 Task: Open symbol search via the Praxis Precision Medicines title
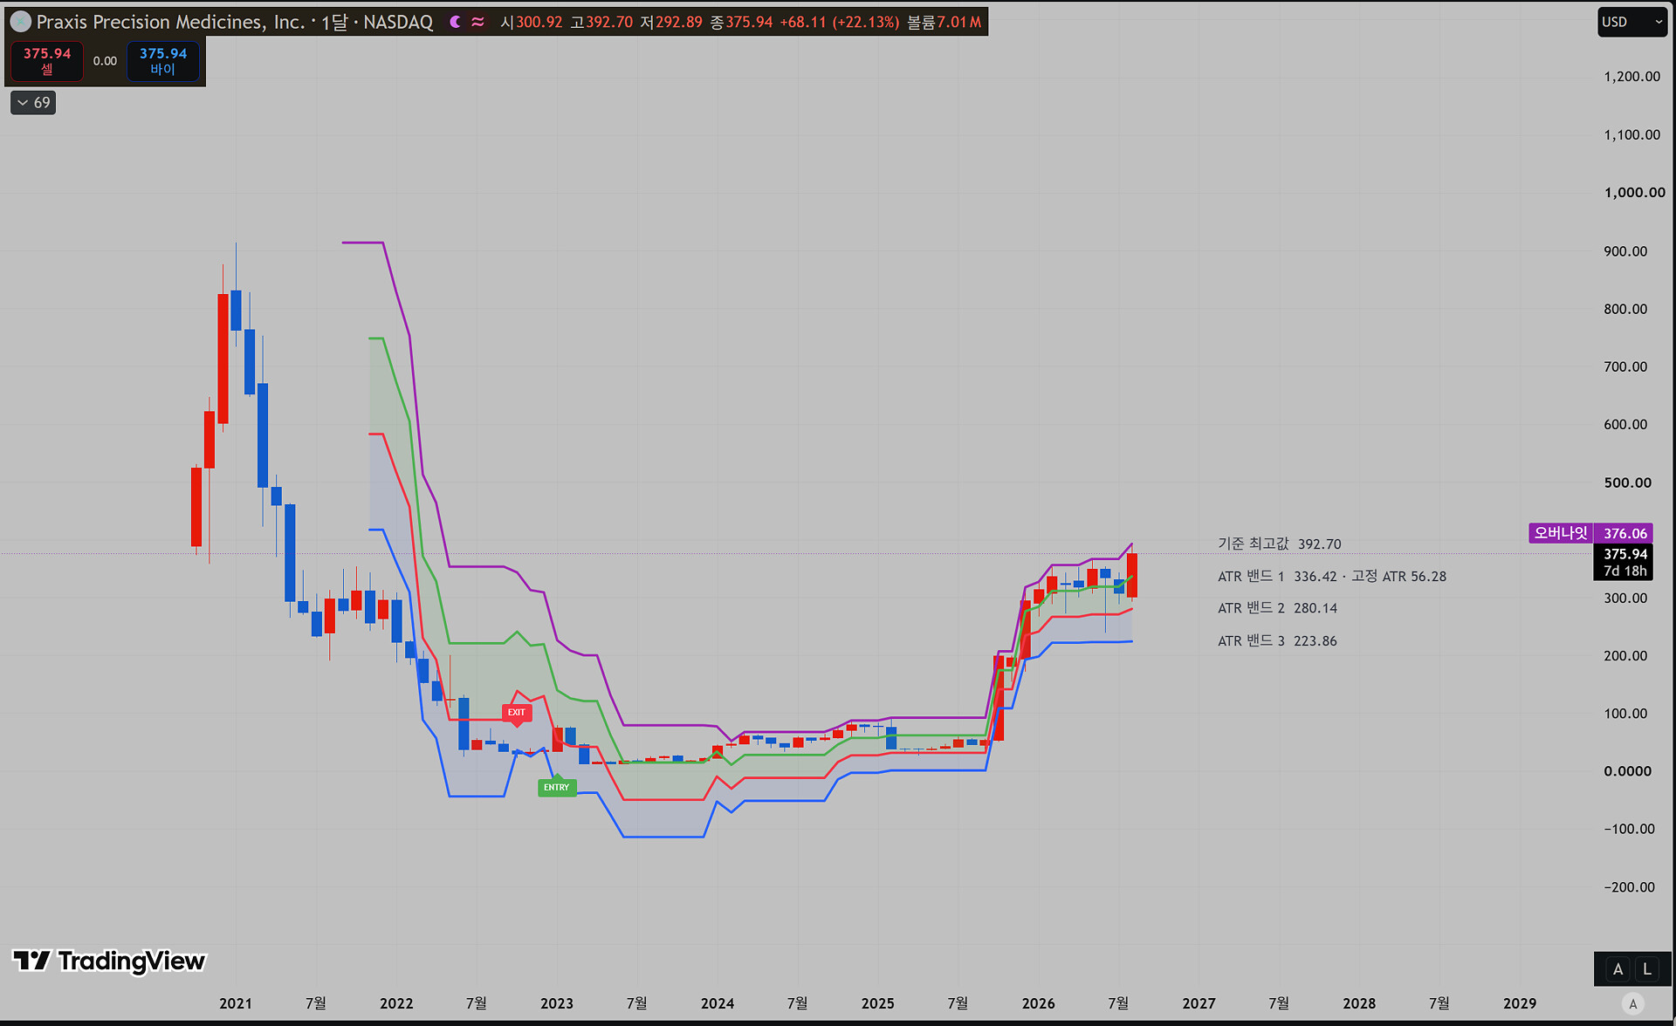(171, 22)
